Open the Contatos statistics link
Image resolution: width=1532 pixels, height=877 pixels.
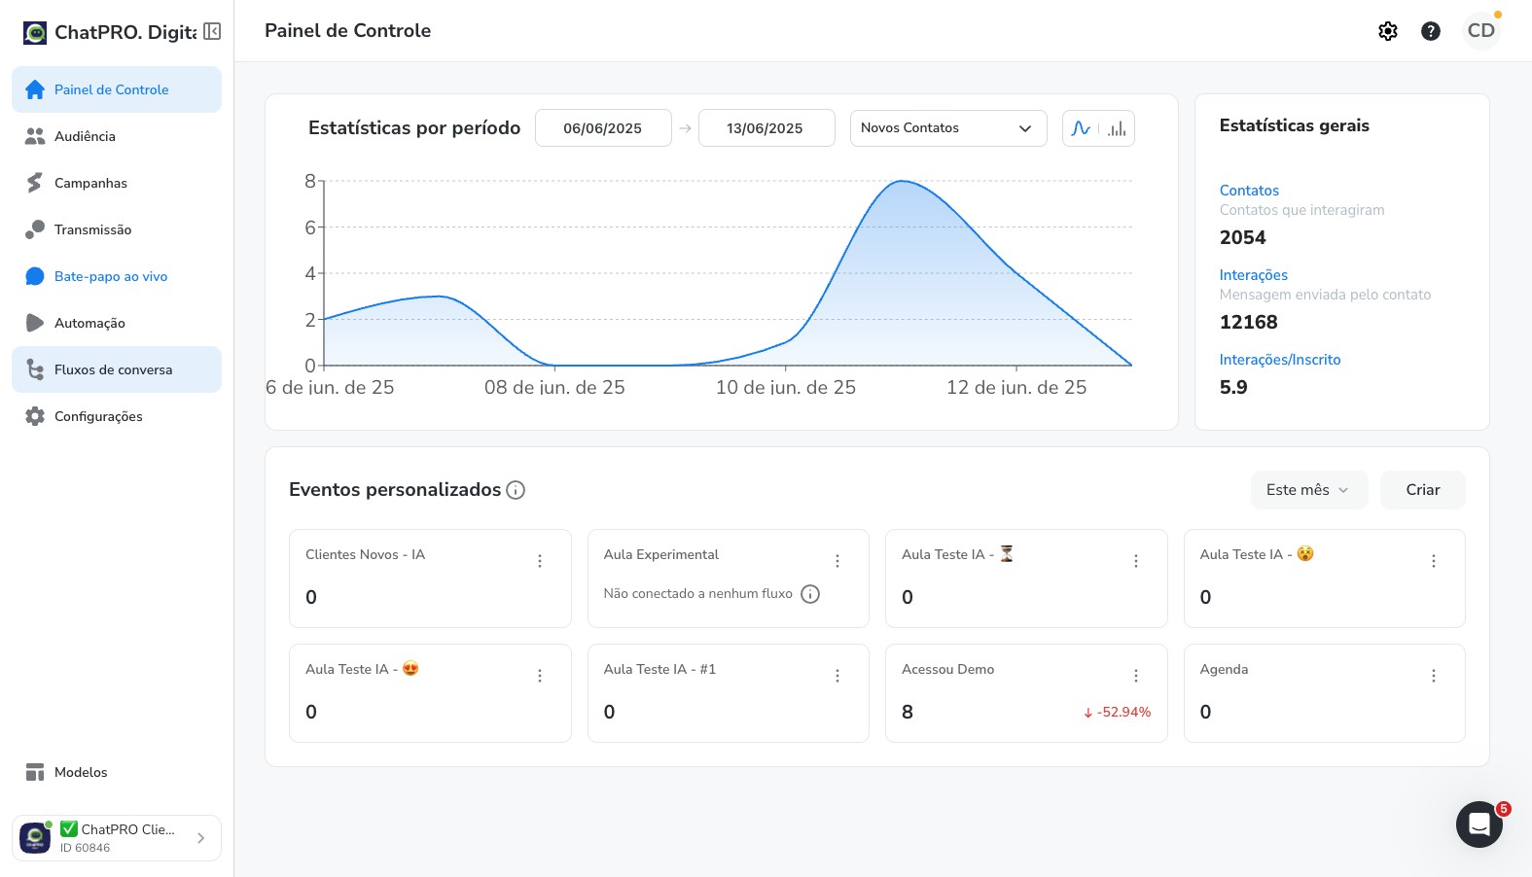pyautogui.click(x=1249, y=191)
